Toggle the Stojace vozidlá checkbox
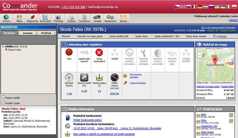Screen dimensions: 238x138 3,97
